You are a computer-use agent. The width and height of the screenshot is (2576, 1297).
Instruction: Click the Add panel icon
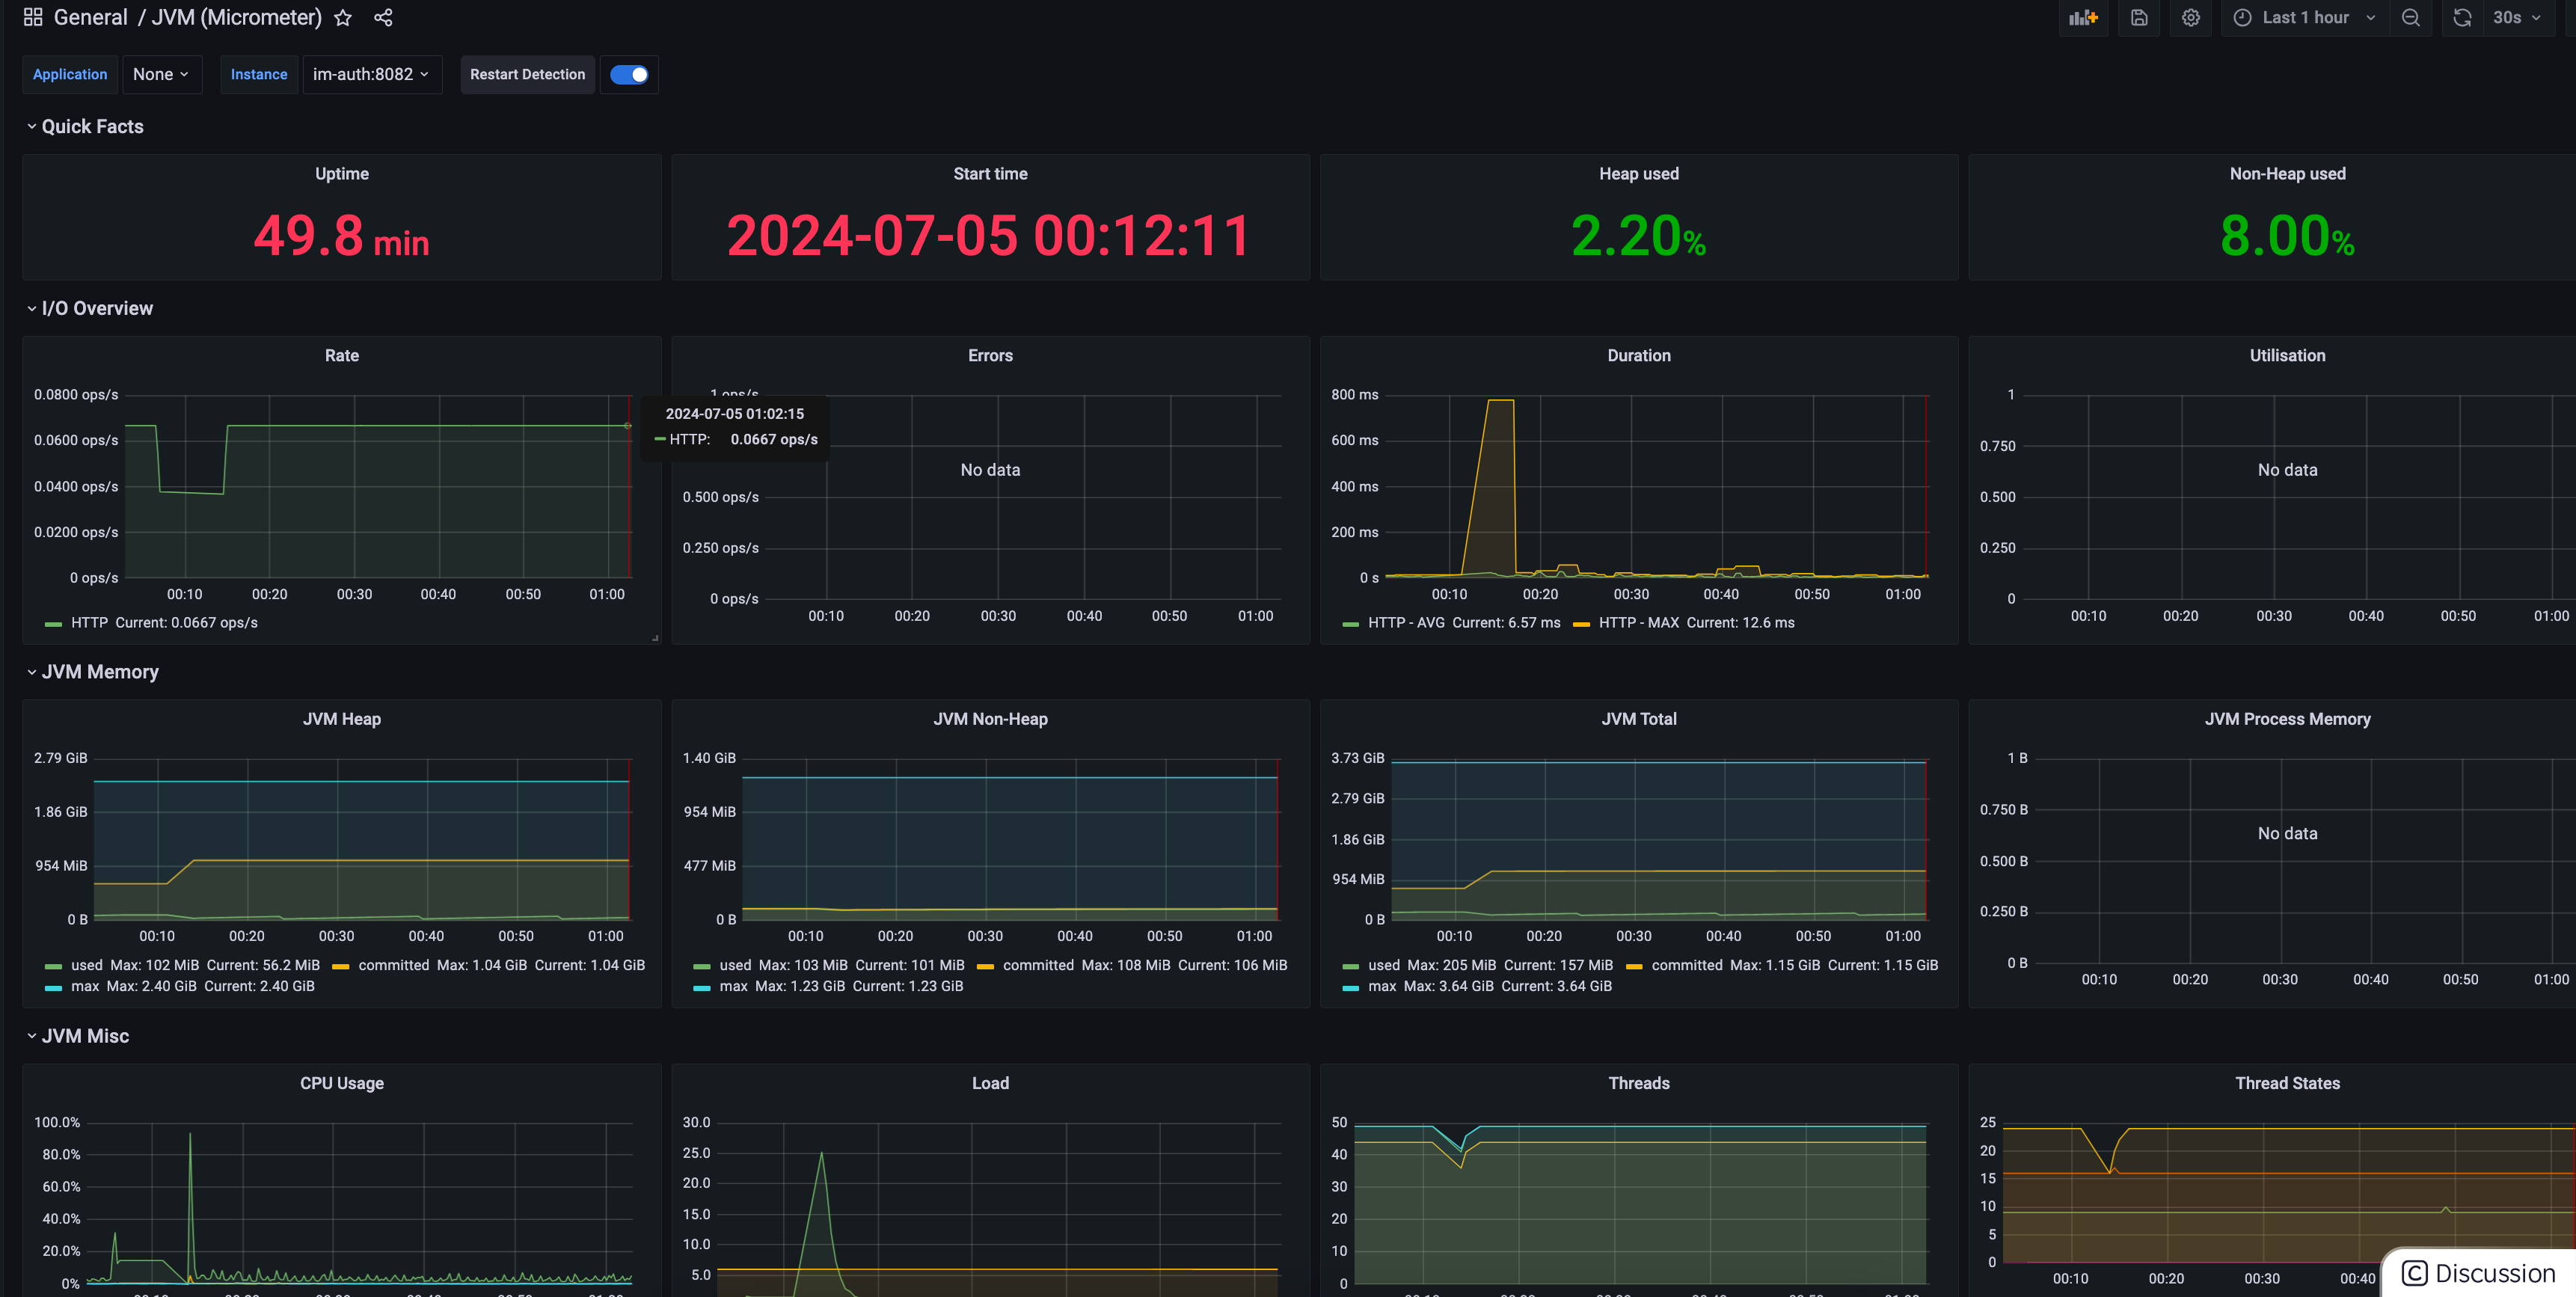[2083, 17]
